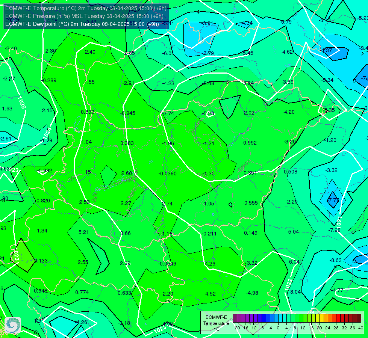Click the isobar label '1022'

pyautogui.click(x=288, y=285)
